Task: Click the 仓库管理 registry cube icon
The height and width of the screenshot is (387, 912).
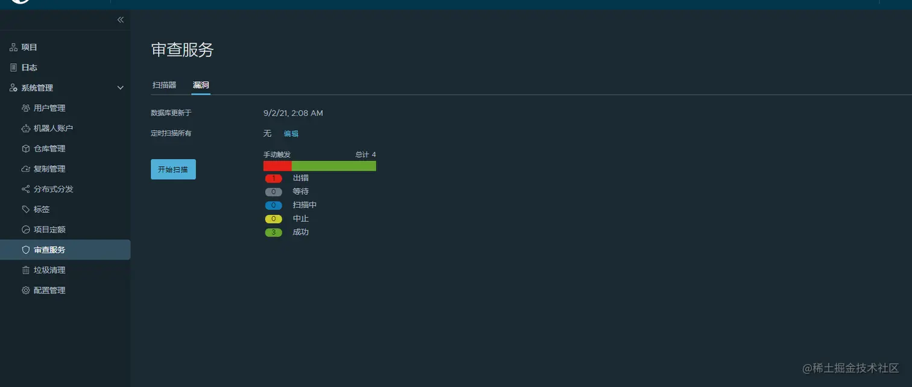Action: pyautogui.click(x=25, y=148)
